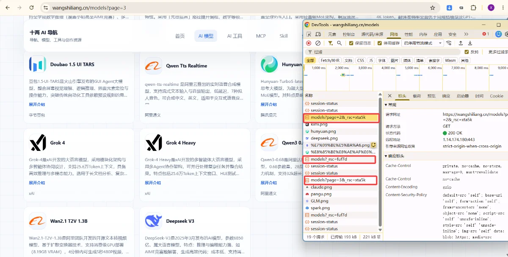Open the 已停用节流模式 throttling dropdown
This screenshot has width=508, height=257.
tap(423, 43)
